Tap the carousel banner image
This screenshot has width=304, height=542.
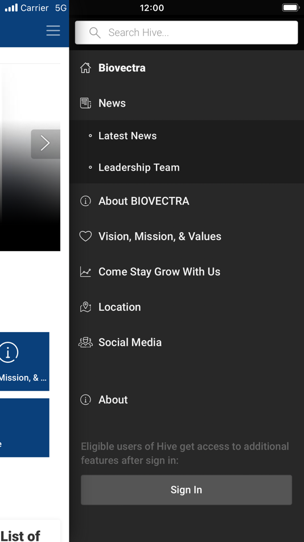point(30,157)
